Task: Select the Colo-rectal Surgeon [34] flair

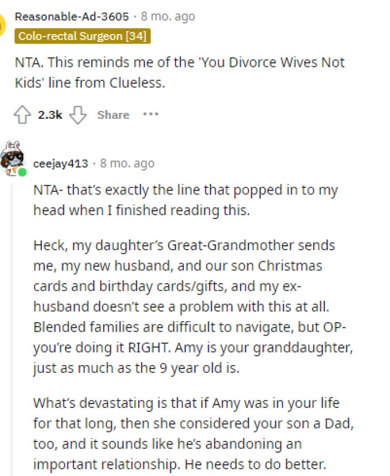Action: 83,36
